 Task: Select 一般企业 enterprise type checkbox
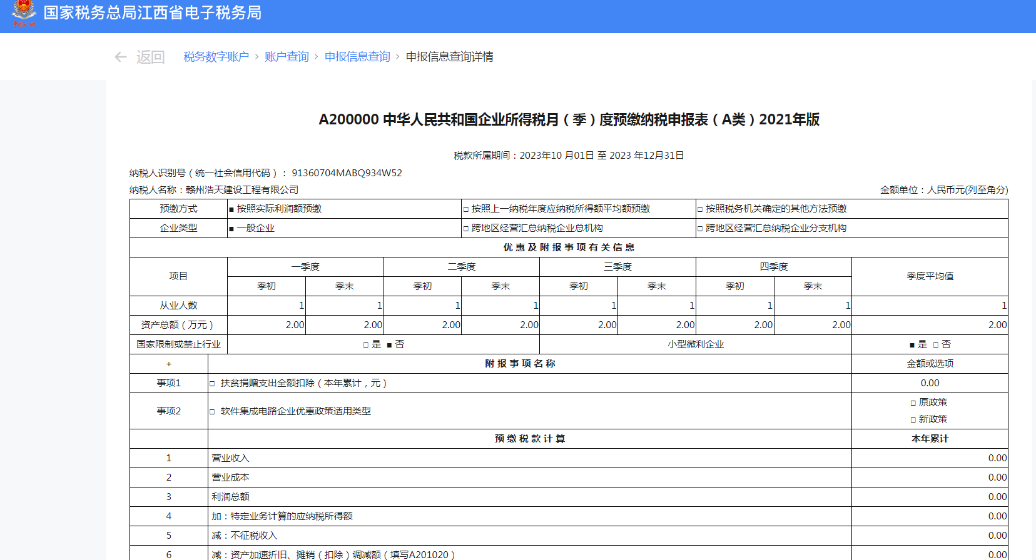(231, 229)
